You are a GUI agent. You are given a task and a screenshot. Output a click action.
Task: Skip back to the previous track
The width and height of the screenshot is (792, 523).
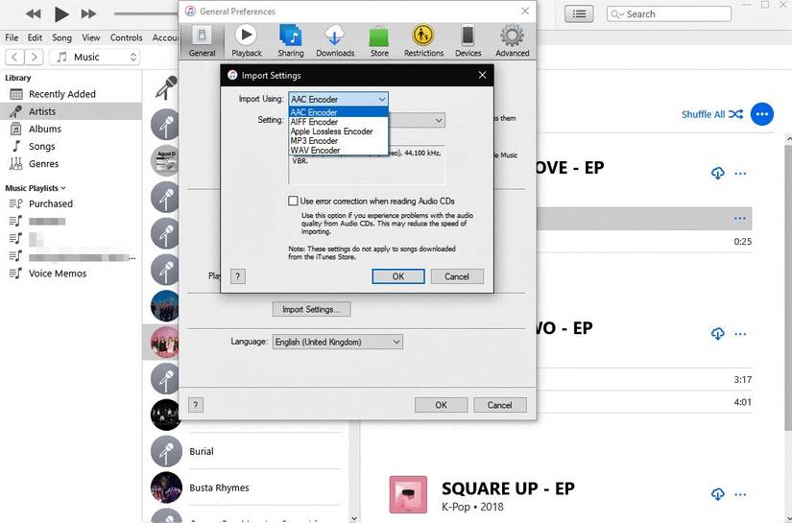34,14
